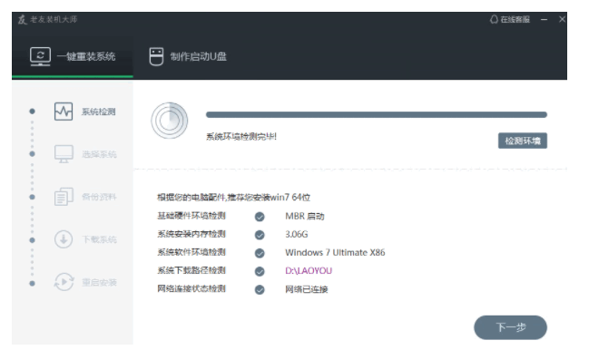
Task: Select the 一键重装系统 tab
Action: [73, 56]
